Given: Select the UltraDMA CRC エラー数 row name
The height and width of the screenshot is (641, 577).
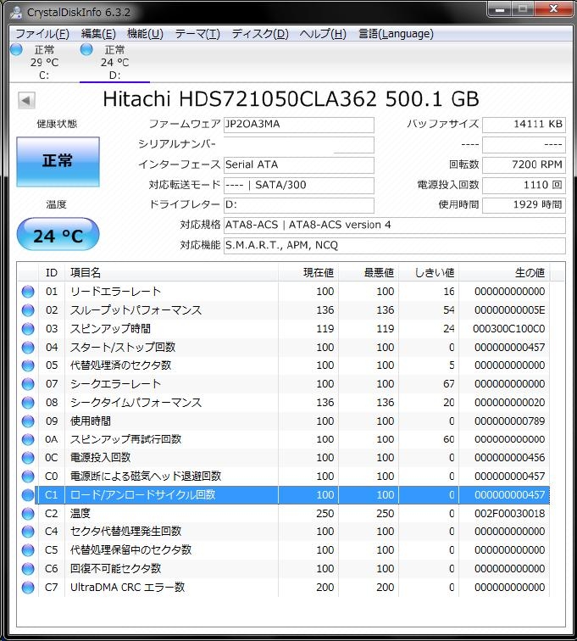Looking at the screenshot, I should 127,588.
